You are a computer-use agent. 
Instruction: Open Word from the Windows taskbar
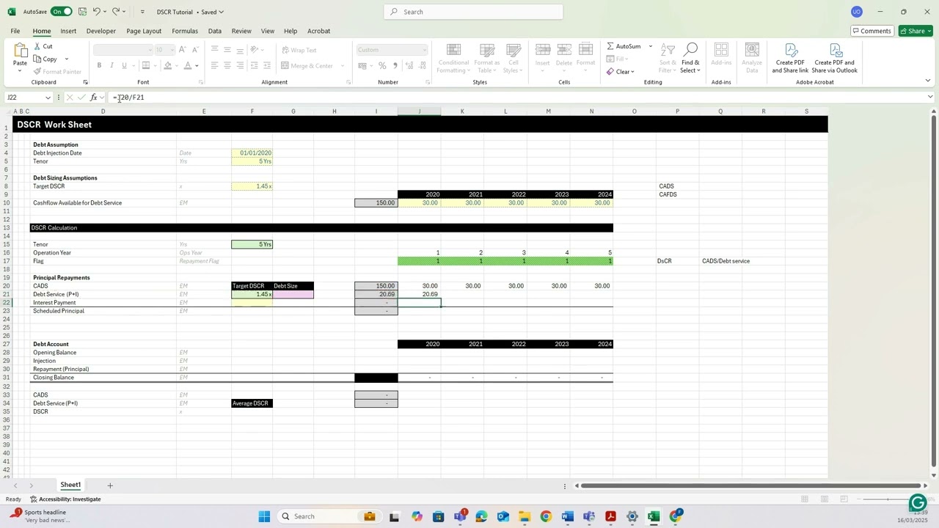click(567, 516)
